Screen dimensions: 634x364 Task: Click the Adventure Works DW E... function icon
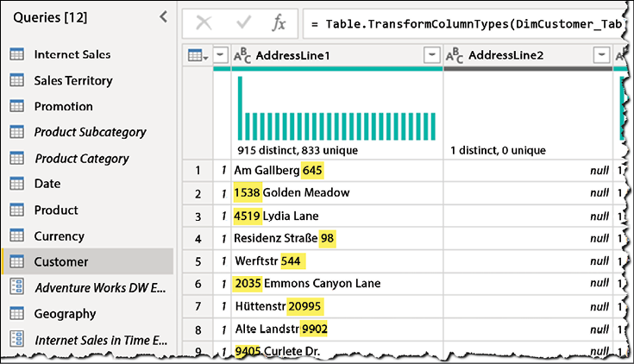pyautogui.click(x=17, y=286)
